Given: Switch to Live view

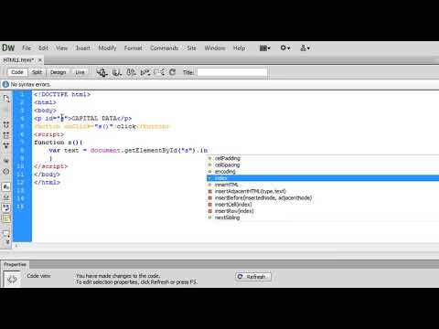Looking at the screenshot, I should point(80,72).
